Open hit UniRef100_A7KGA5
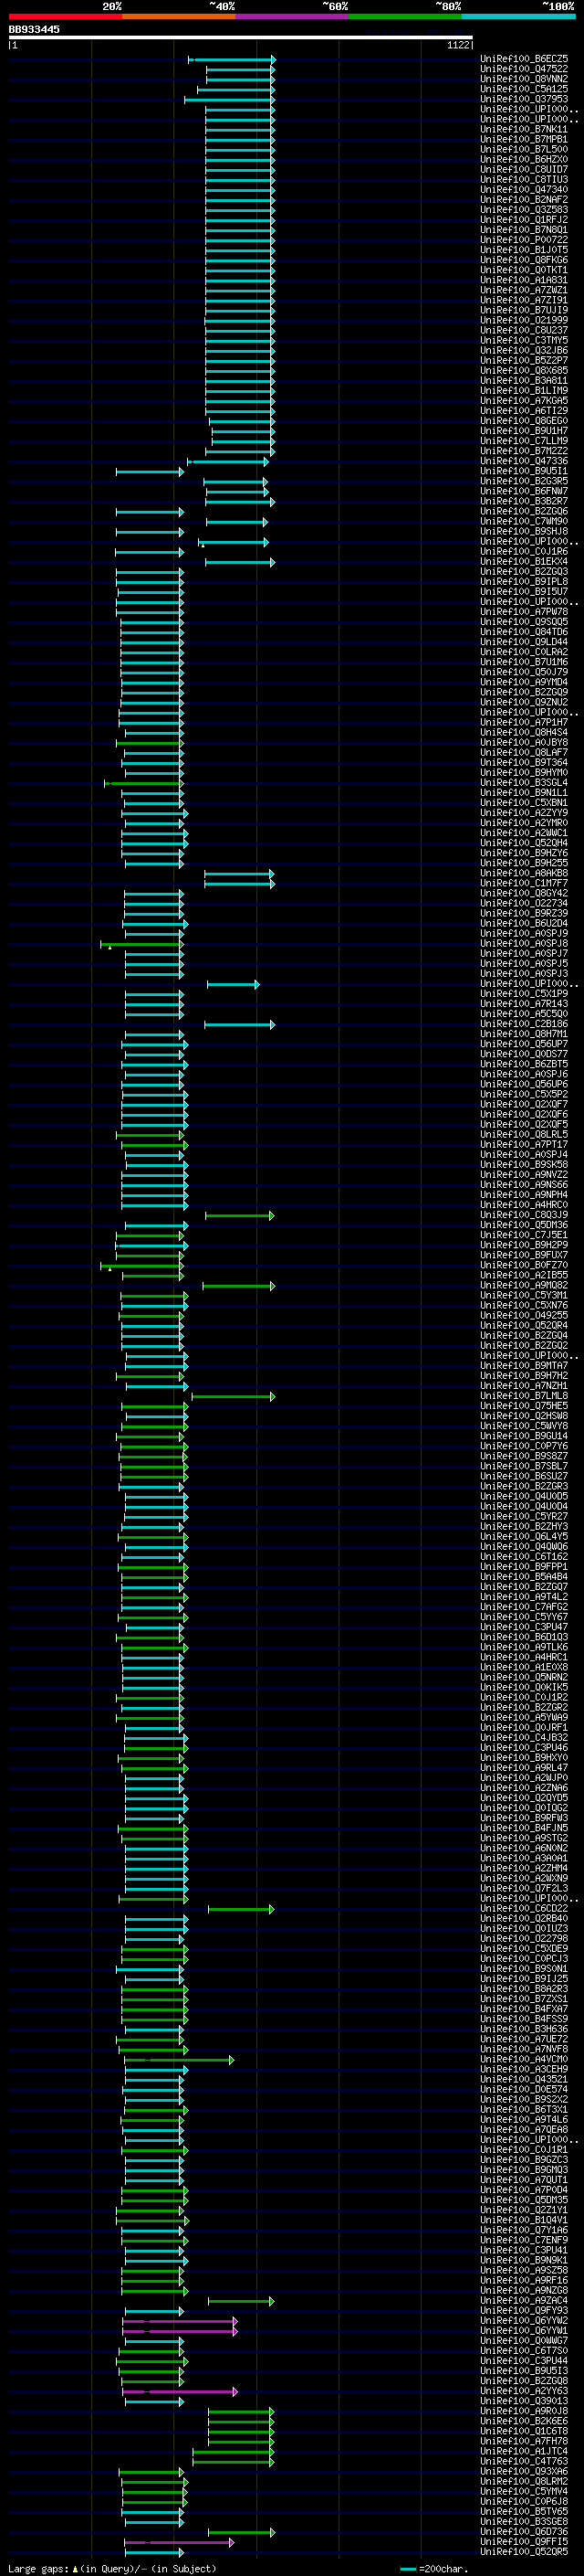Screen dimensions: 584x2576 click(524, 400)
